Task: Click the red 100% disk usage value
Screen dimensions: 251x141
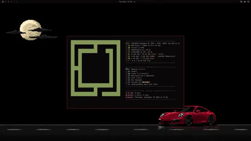Action: 153,56
